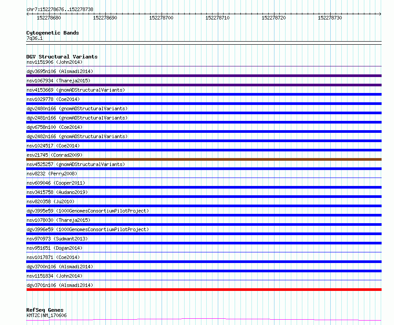394x325 pixels.
Task: Select the esv21745 (Conrad2009) brown bar's neighbor nsv4525257 blue bar
Action: (x=204, y=169)
